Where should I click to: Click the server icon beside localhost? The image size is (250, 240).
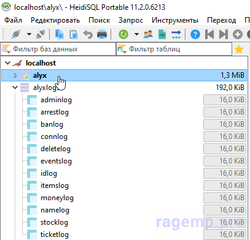pyautogui.click(x=17, y=63)
